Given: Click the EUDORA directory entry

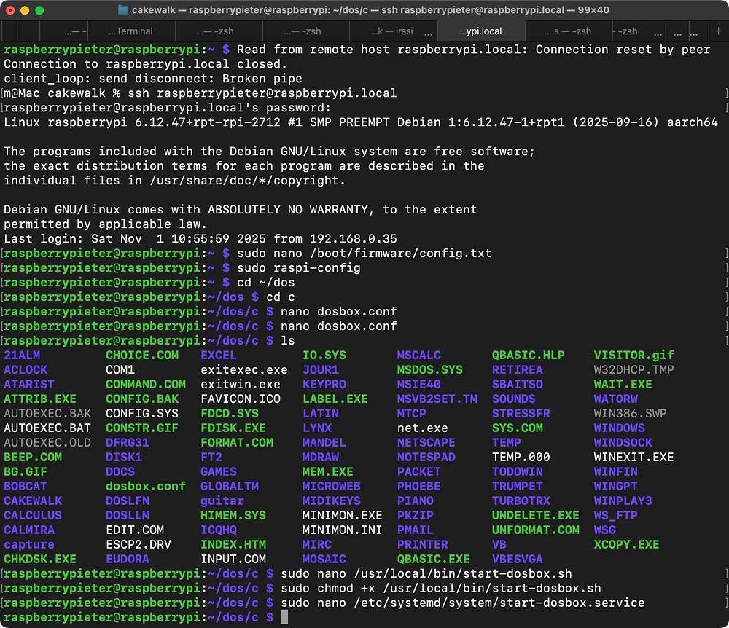Looking at the screenshot, I should click(128, 560).
